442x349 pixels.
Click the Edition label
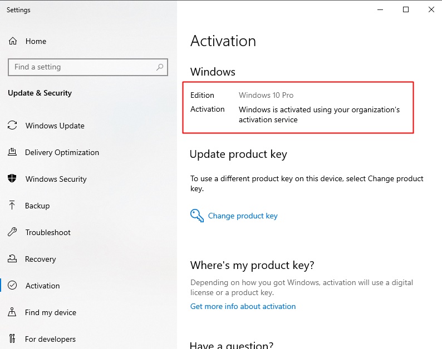coord(202,95)
